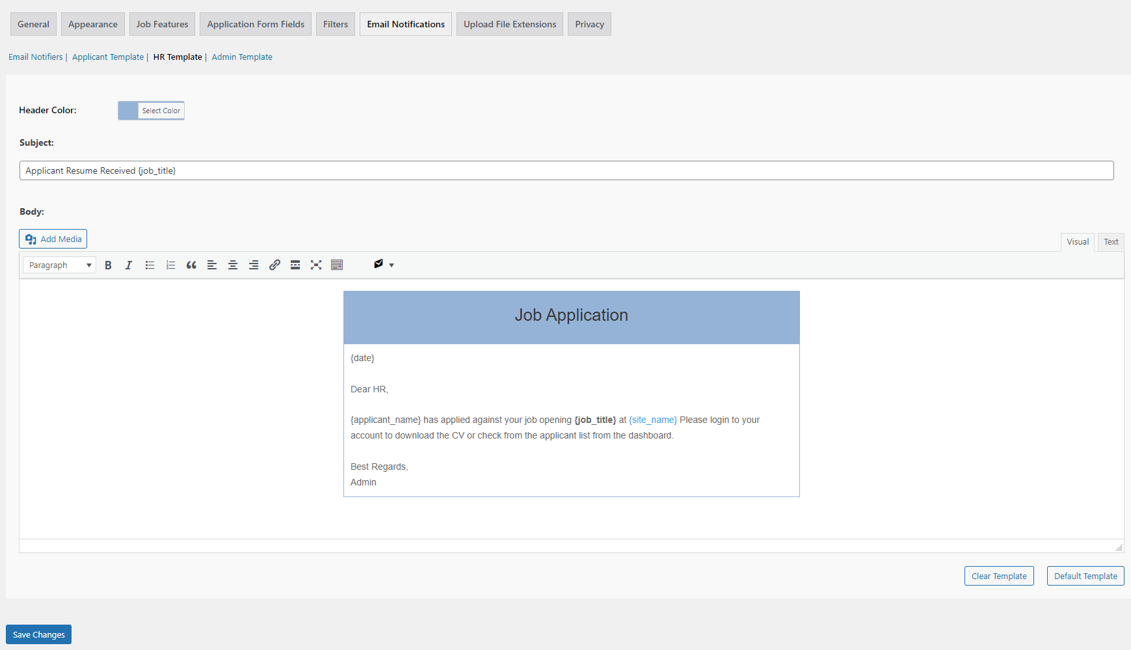Screen dimensions: 1131x650
Task: Insert a bulleted list
Action: 150,265
